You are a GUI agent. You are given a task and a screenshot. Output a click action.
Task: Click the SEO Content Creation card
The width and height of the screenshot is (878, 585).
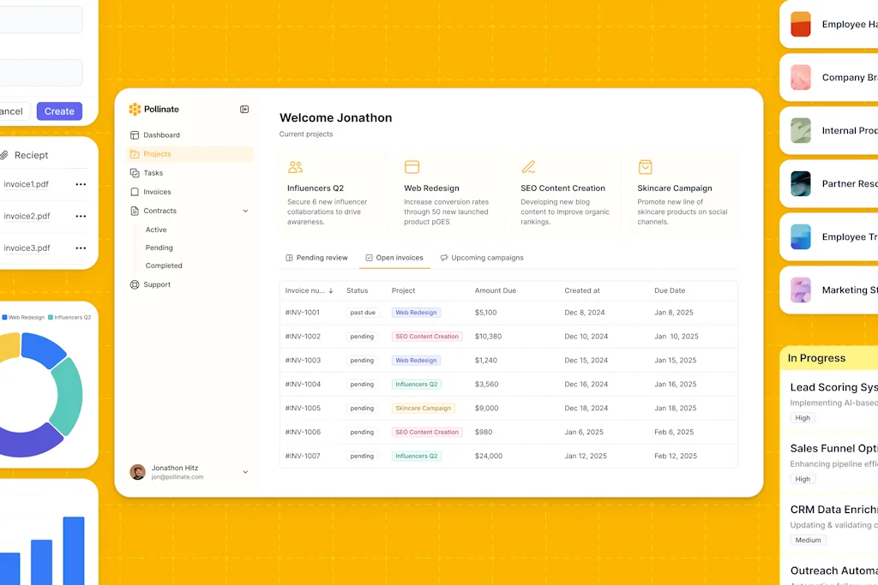567,194
